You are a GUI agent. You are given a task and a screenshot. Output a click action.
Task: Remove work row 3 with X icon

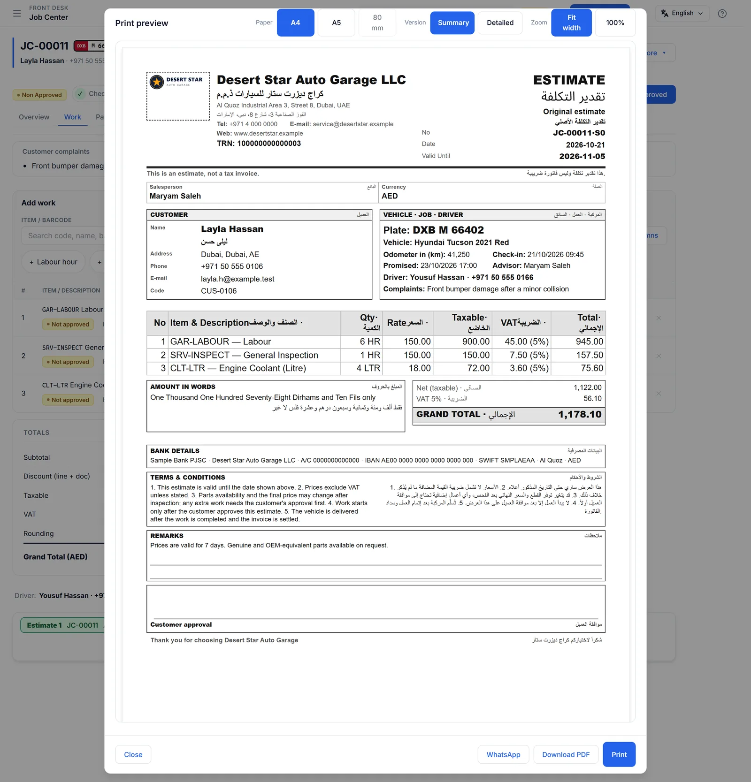[x=659, y=394]
